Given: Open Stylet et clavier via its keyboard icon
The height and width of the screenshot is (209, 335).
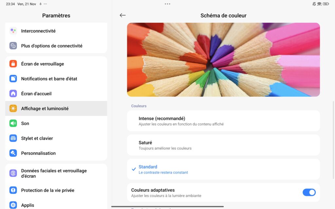Looking at the screenshot, I should (13, 138).
